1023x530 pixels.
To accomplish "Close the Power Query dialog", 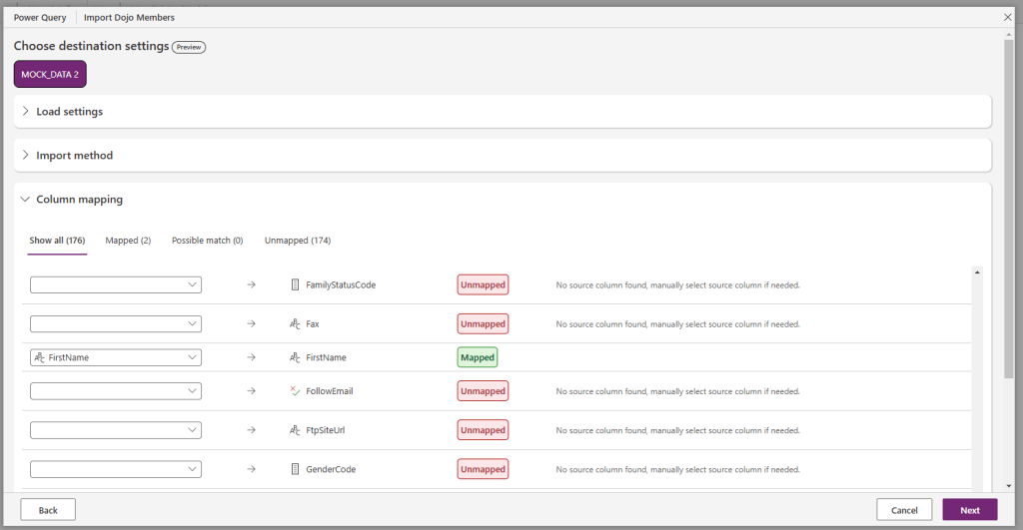I will point(1007,18).
